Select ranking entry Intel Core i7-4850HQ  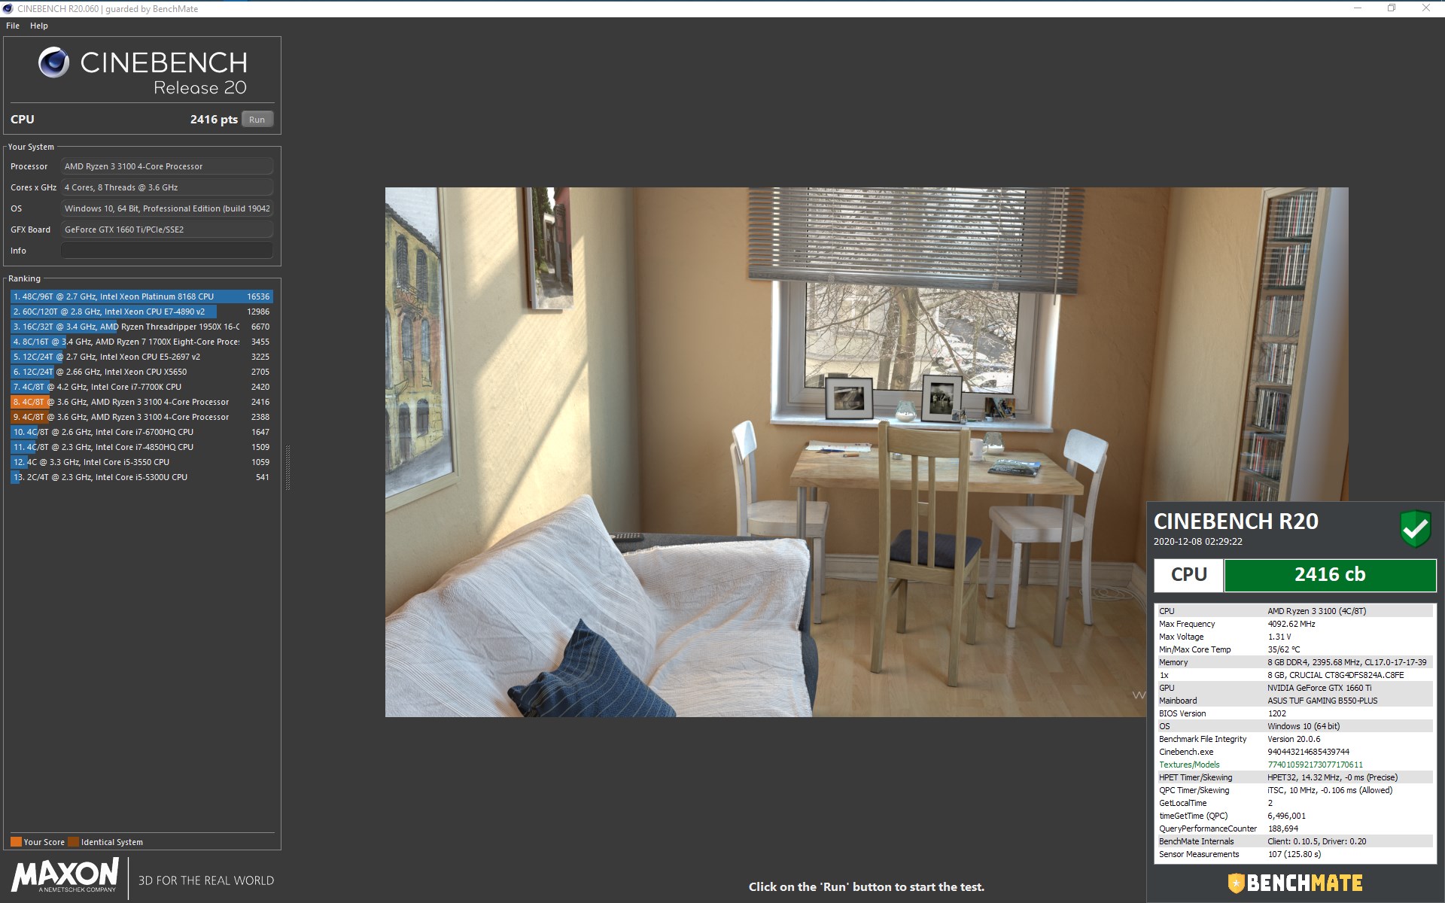click(141, 447)
